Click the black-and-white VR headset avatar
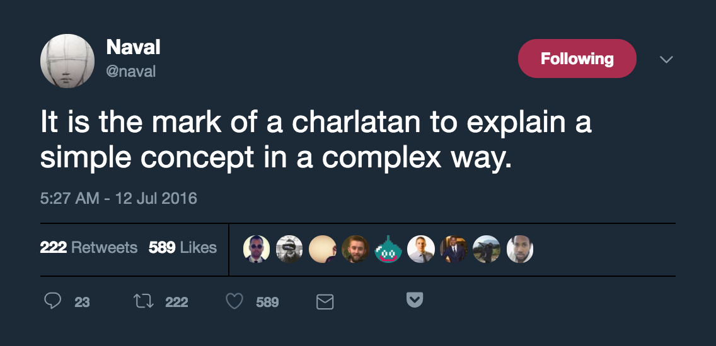This screenshot has width=716, height=346. coord(289,249)
